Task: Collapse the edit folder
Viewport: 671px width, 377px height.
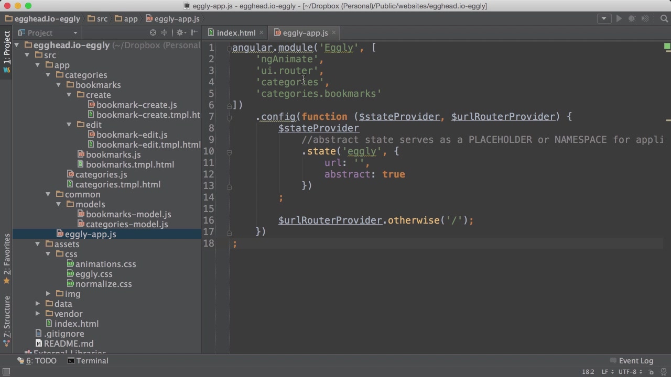Action: (69, 125)
